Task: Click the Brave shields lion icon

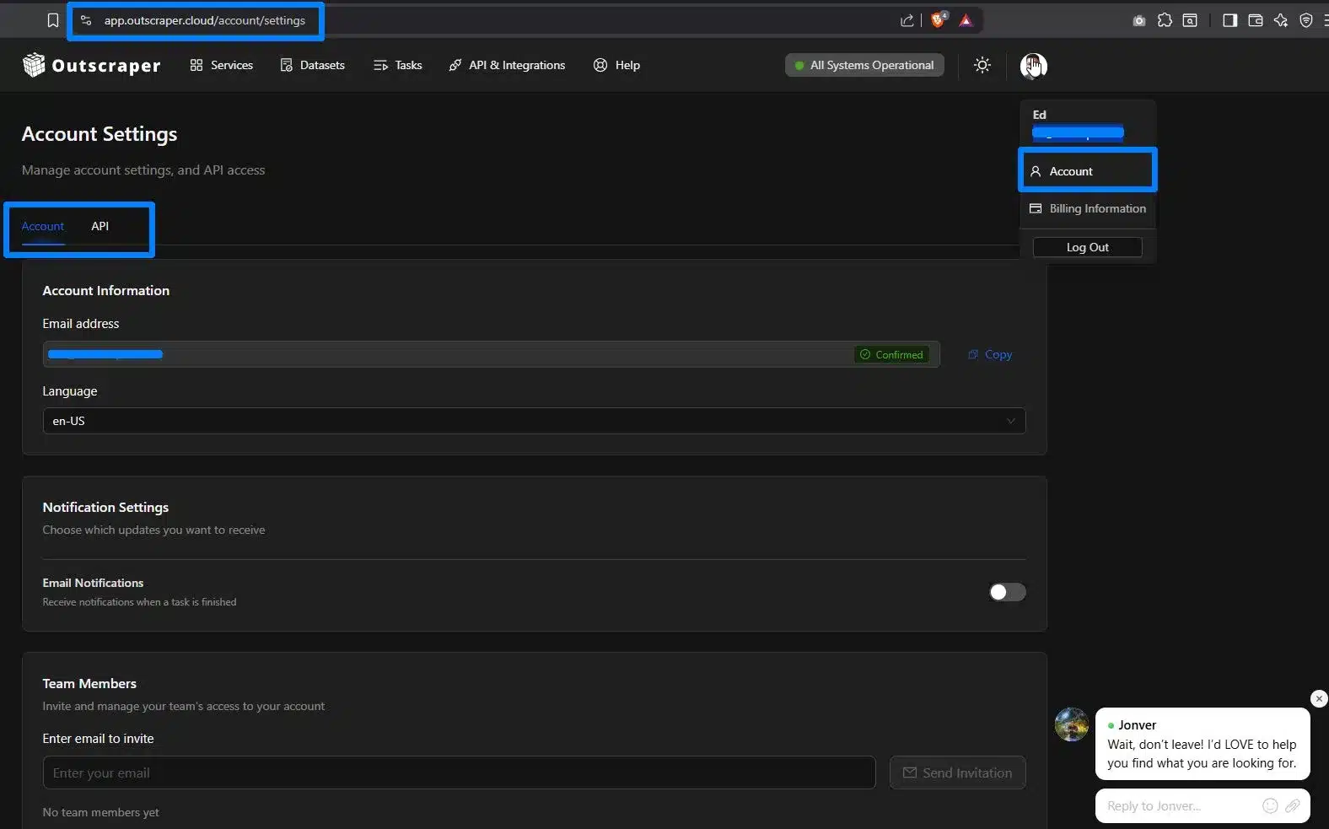Action: click(x=938, y=20)
